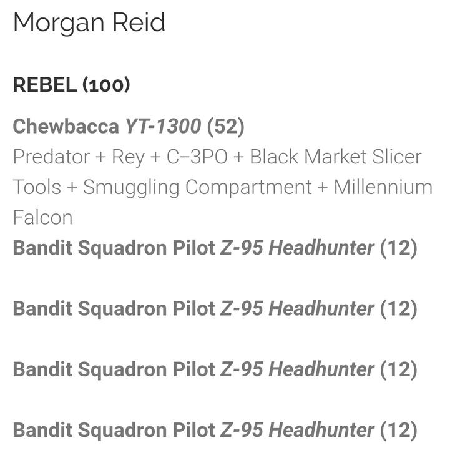
Task: Select the Smuggling Compartment upgrade
Action: click(x=197, y=187)
